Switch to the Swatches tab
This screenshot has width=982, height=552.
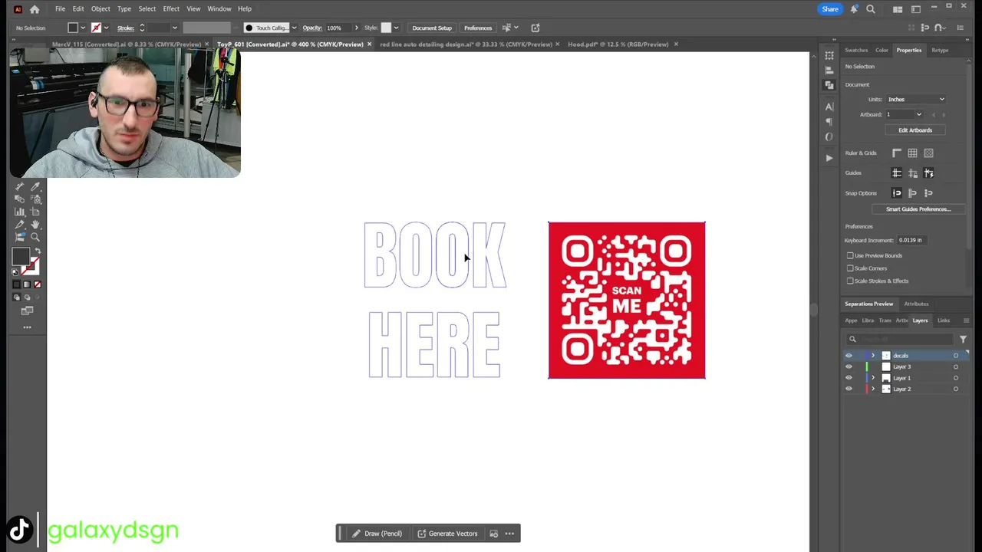tap(856, 50)
